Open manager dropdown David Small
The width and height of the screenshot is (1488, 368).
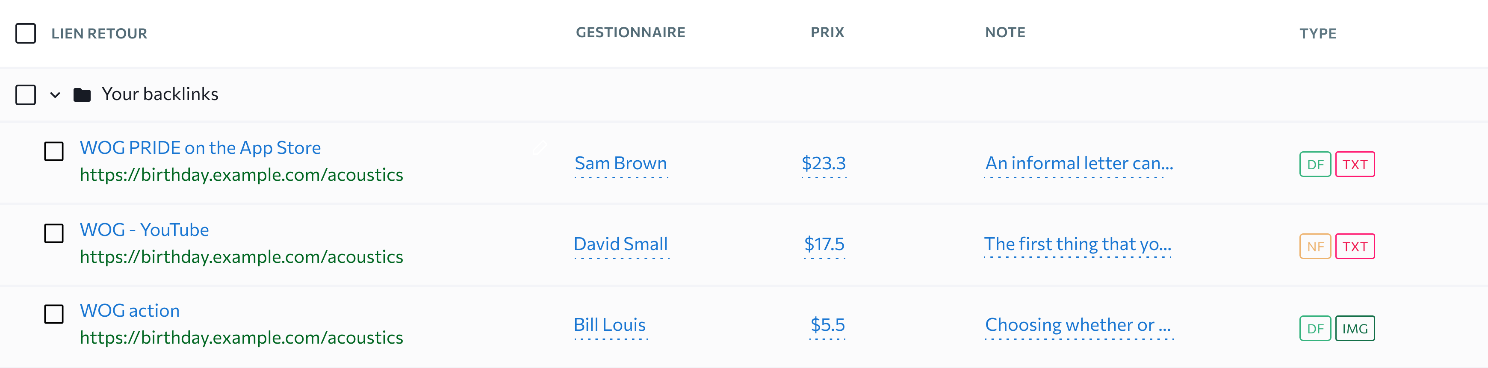[x=621, y=244]
